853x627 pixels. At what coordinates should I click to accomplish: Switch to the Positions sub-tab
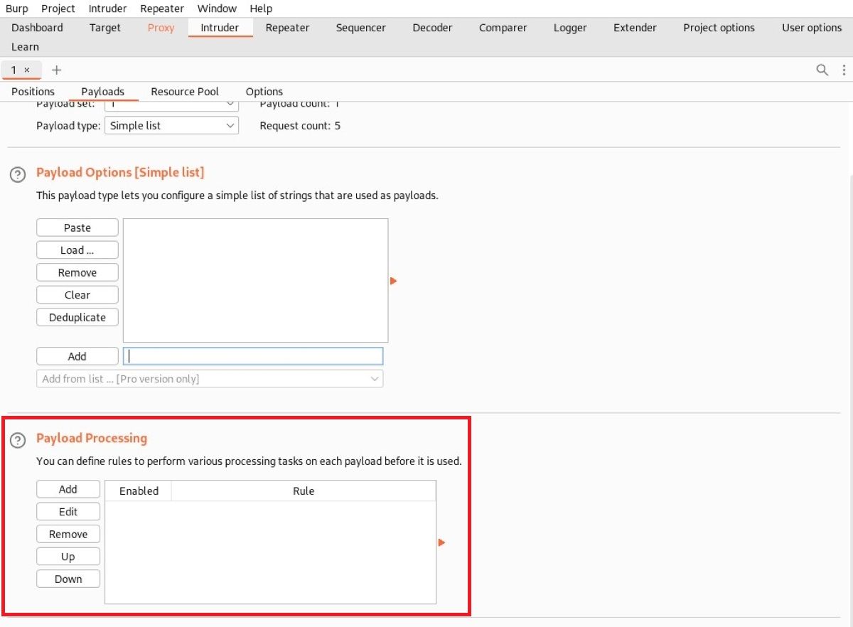point(33,91)
